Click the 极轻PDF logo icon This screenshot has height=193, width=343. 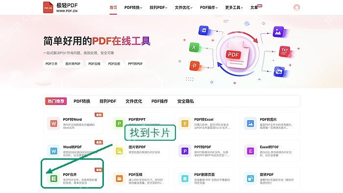point(48,7)
